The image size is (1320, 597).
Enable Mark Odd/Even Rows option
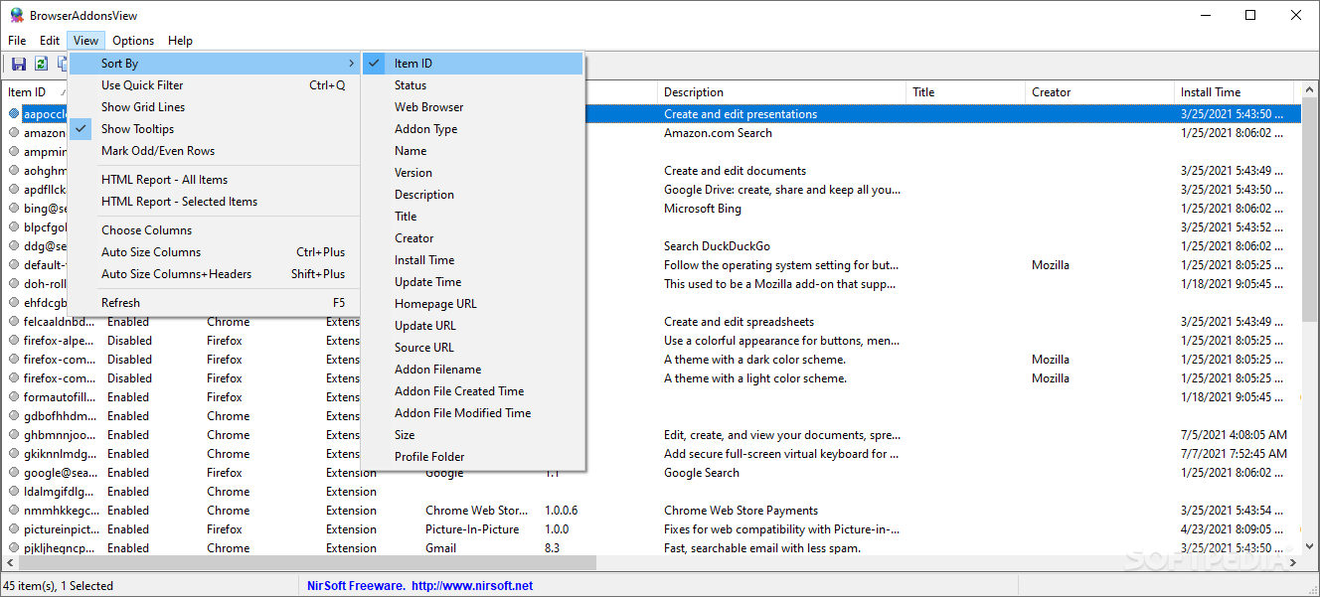214,151
